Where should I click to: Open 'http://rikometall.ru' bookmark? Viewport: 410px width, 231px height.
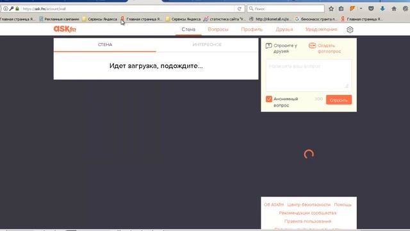coord(270,19)
